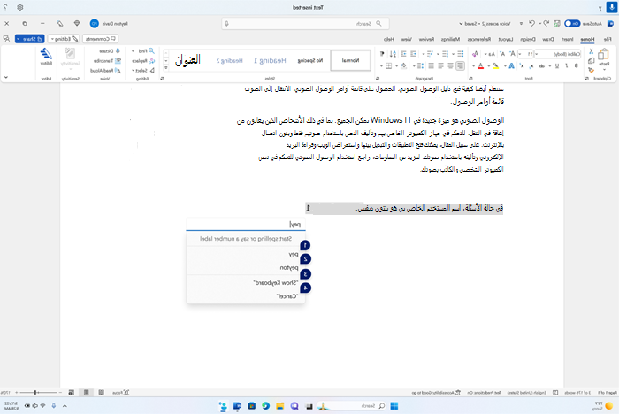Click the Replace icon
Image resolution: width=619 pixels, height=414 pixels.
152,60
